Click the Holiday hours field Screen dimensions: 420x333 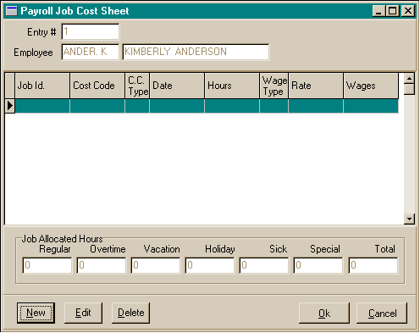coord(210,265)
